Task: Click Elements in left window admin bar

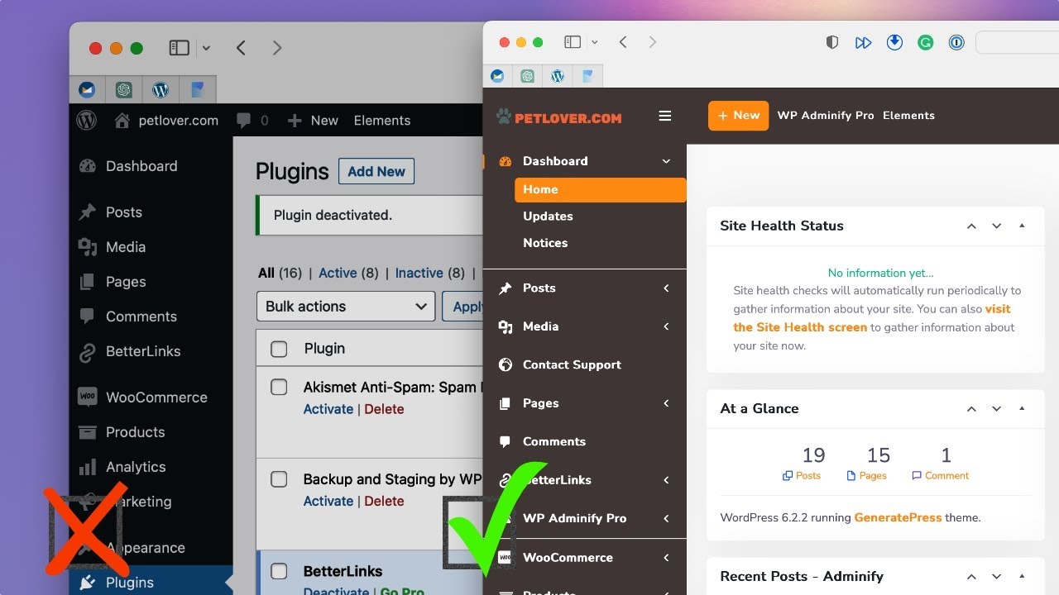Action: pyautogui.click(x=382, y=121)
